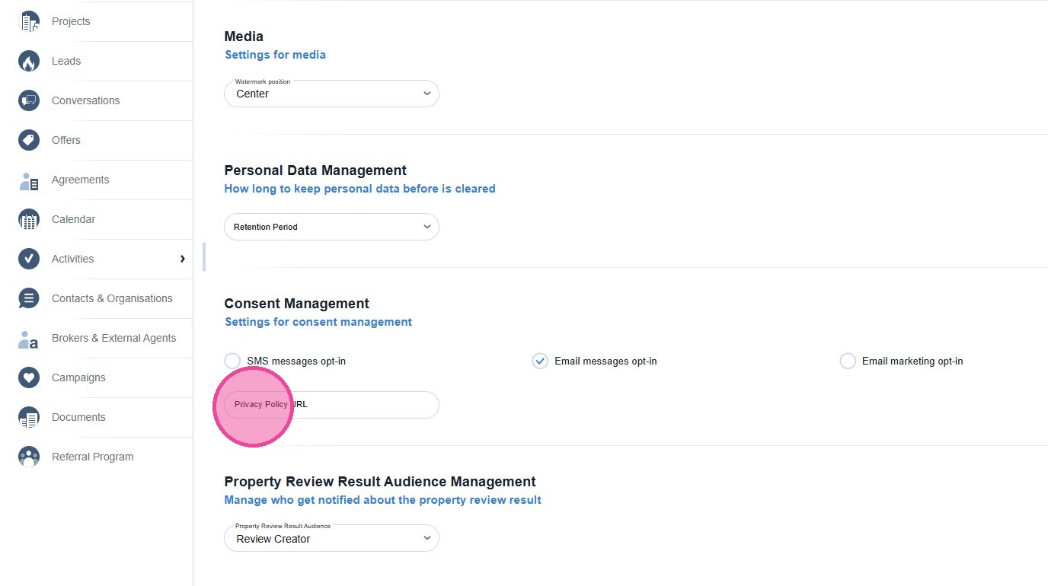Select Calendar in the sidebar
The width and height of the screenshot is (1048, 586).
tap(73, 219)
